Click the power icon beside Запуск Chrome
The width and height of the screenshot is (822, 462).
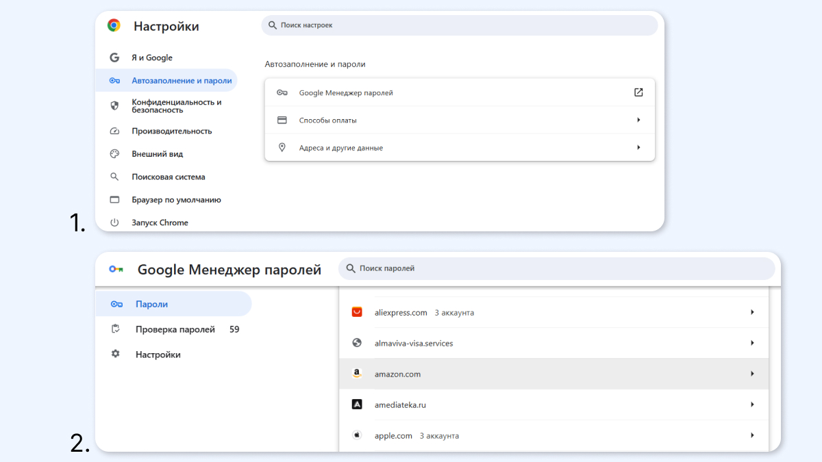point(114,222)
